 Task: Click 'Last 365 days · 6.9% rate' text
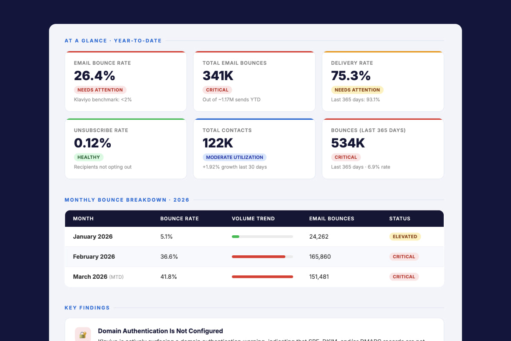point(361,167)
